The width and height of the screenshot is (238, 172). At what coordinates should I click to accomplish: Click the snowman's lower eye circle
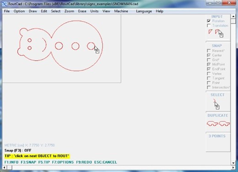click(30, 48)
